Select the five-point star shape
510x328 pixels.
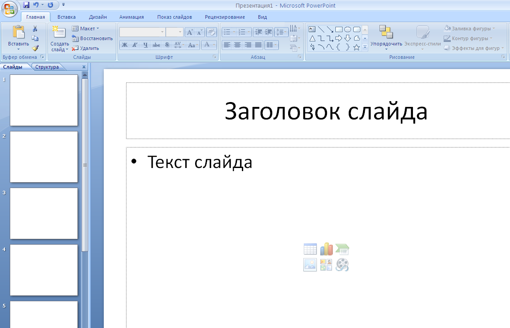[x=356, y=48]
